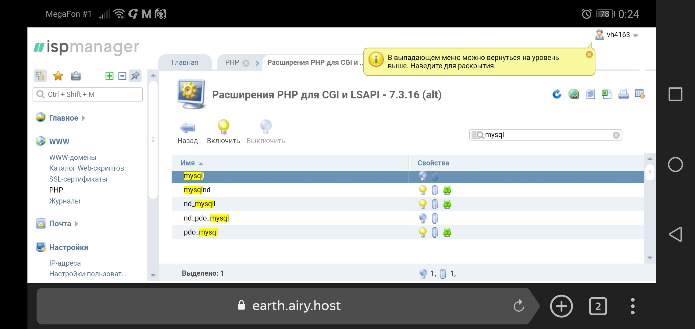Click the export to Excel icon

(x=607, y=94)
